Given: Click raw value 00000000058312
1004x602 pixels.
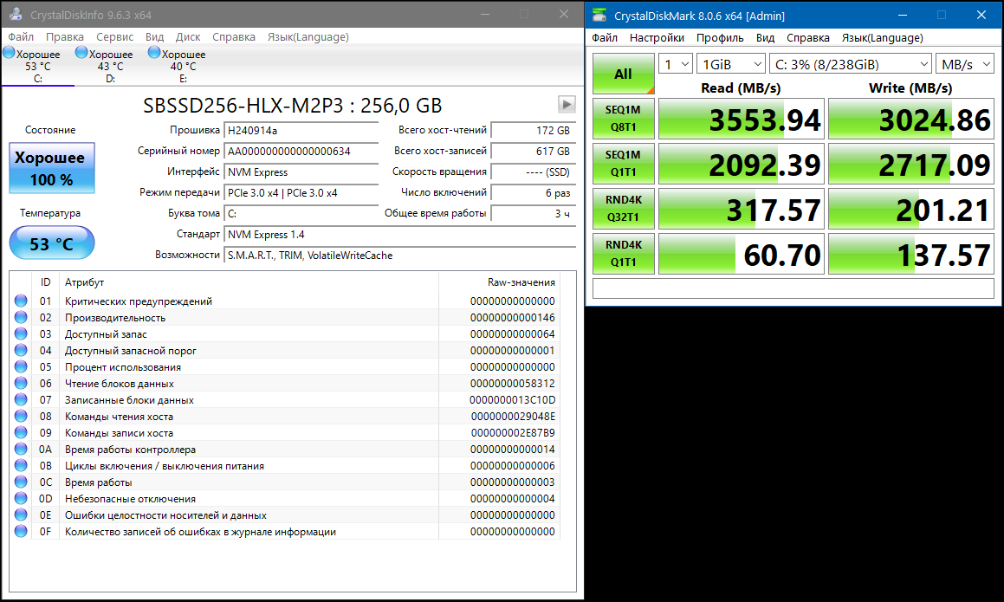Looking at the screenshot, I should point(512,383).
